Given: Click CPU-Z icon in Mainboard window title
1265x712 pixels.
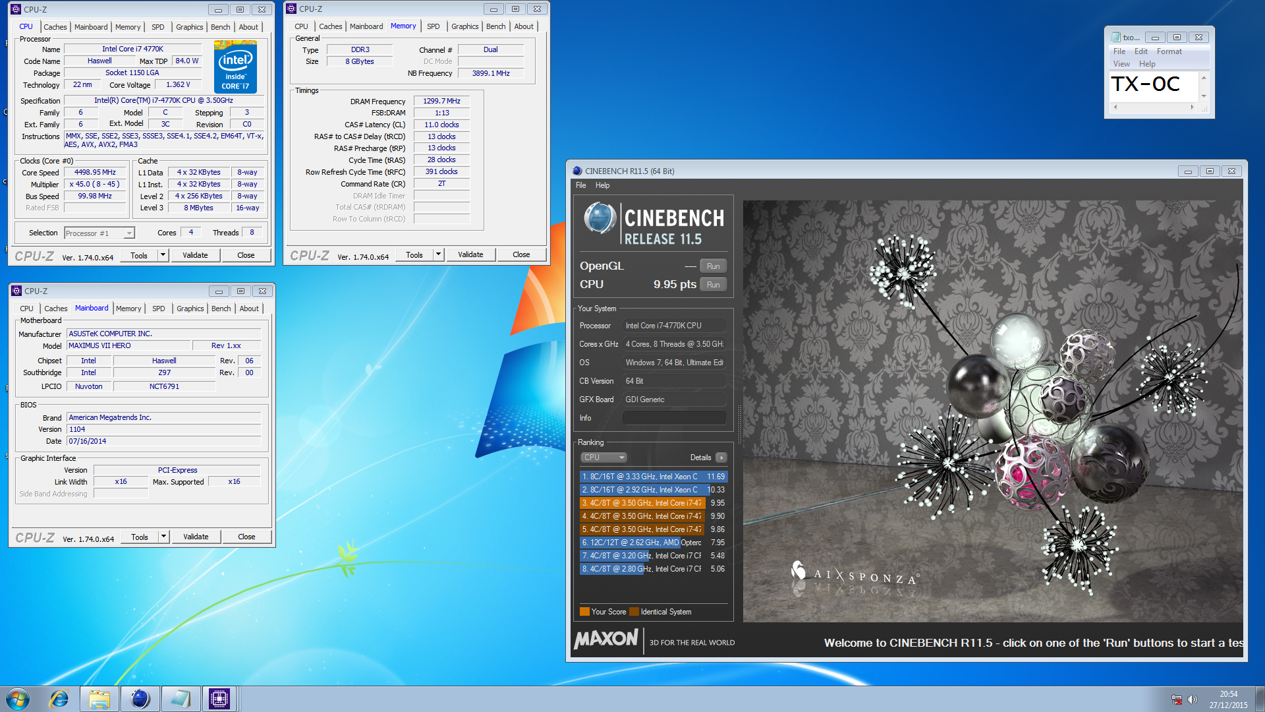Looking at the screenshot, I should (x=16, y=291).
